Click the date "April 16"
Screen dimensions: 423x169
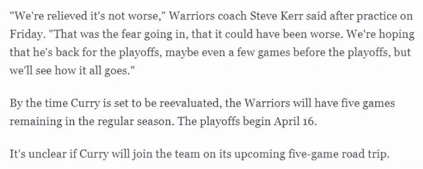[294, 122]
